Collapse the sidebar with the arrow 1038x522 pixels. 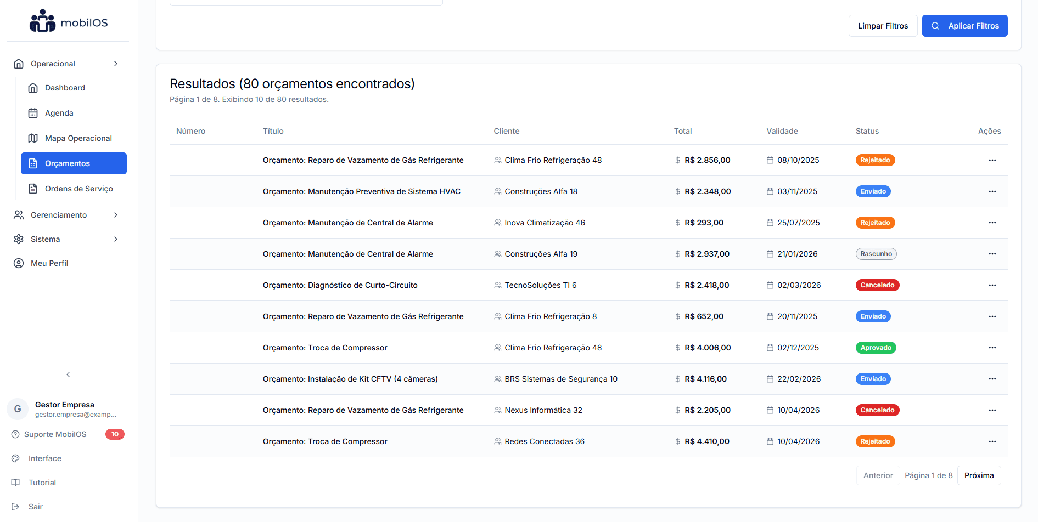pyautogui.click(x=68, y=375)
